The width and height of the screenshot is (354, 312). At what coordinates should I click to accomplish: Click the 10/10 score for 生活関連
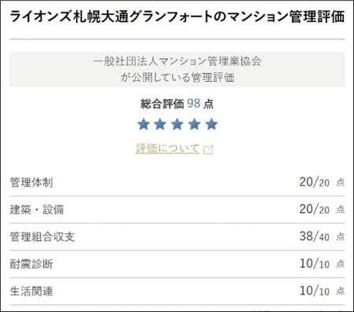click(315, 291)
